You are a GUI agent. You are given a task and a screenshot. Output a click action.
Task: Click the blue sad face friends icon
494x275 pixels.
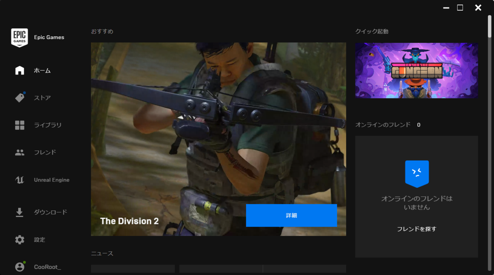417,173
